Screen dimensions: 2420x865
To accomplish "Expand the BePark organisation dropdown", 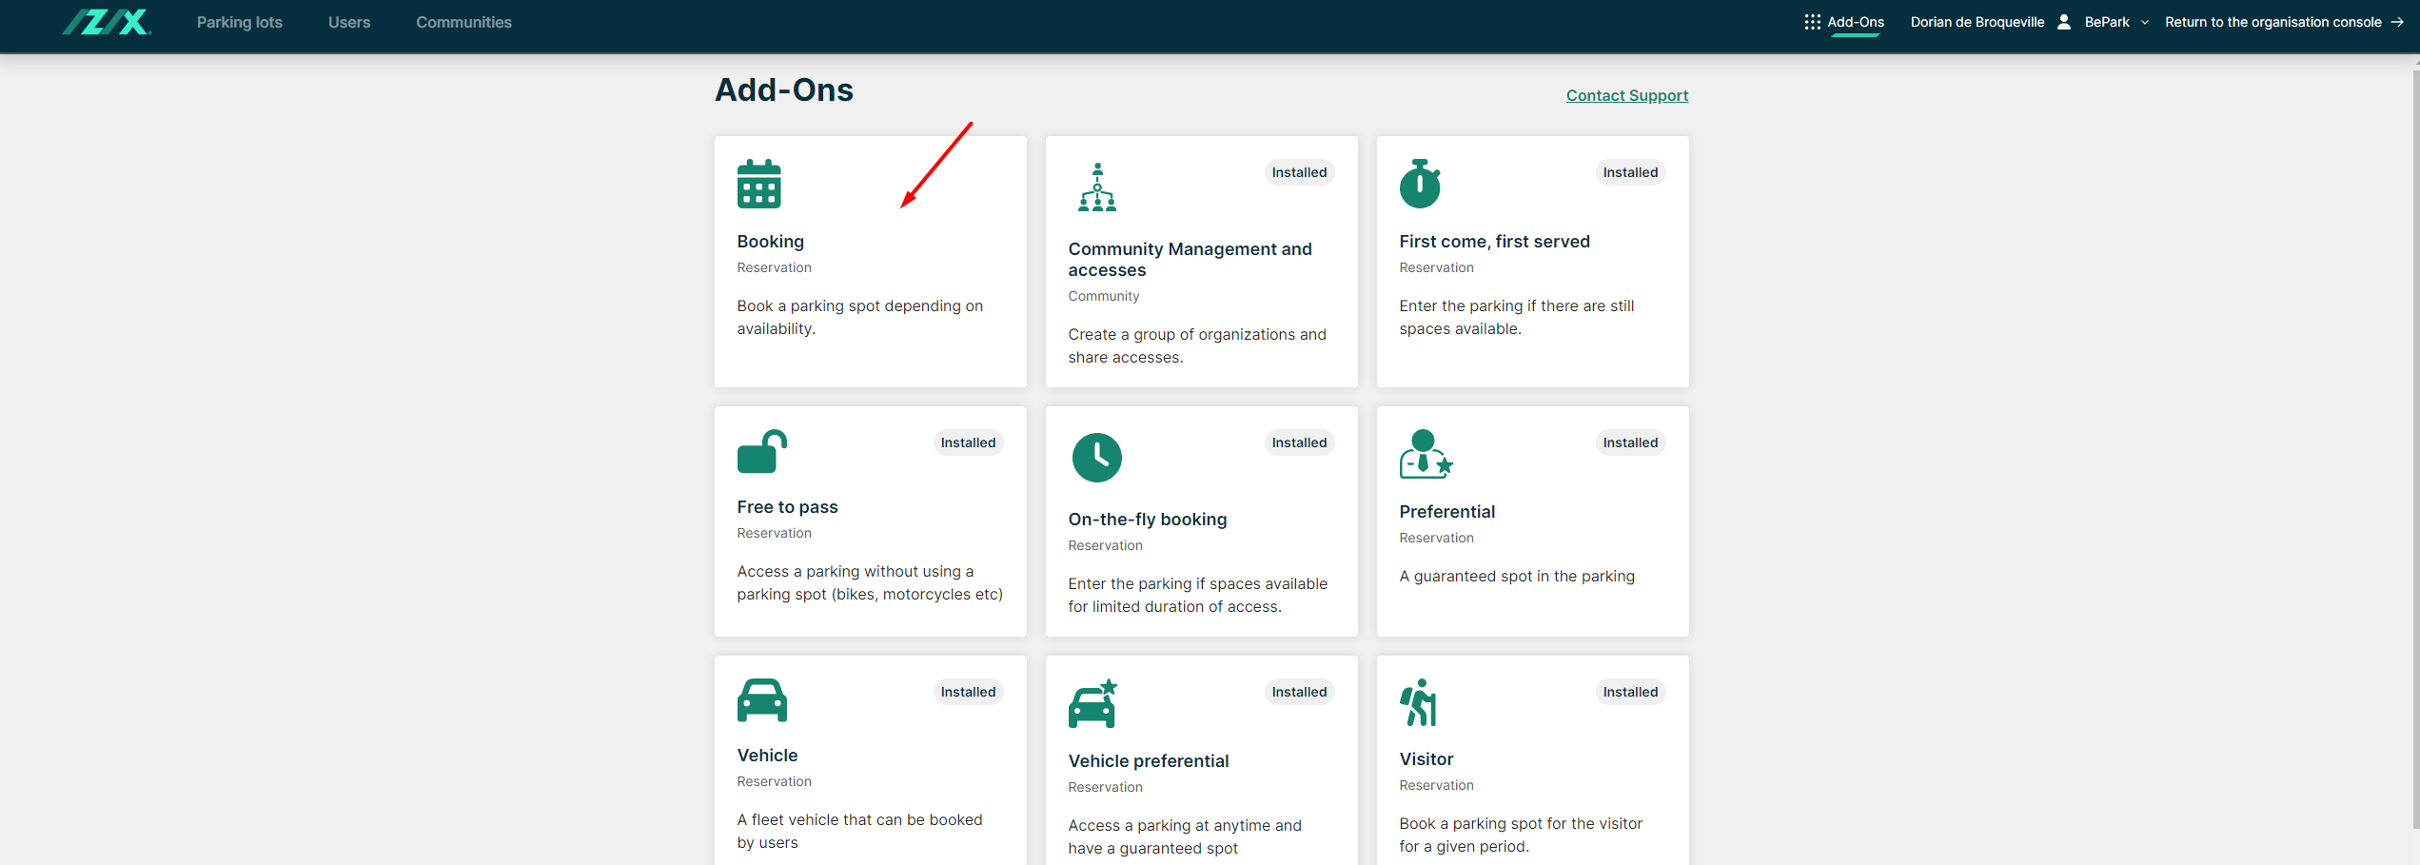I will coord(2115,22).
